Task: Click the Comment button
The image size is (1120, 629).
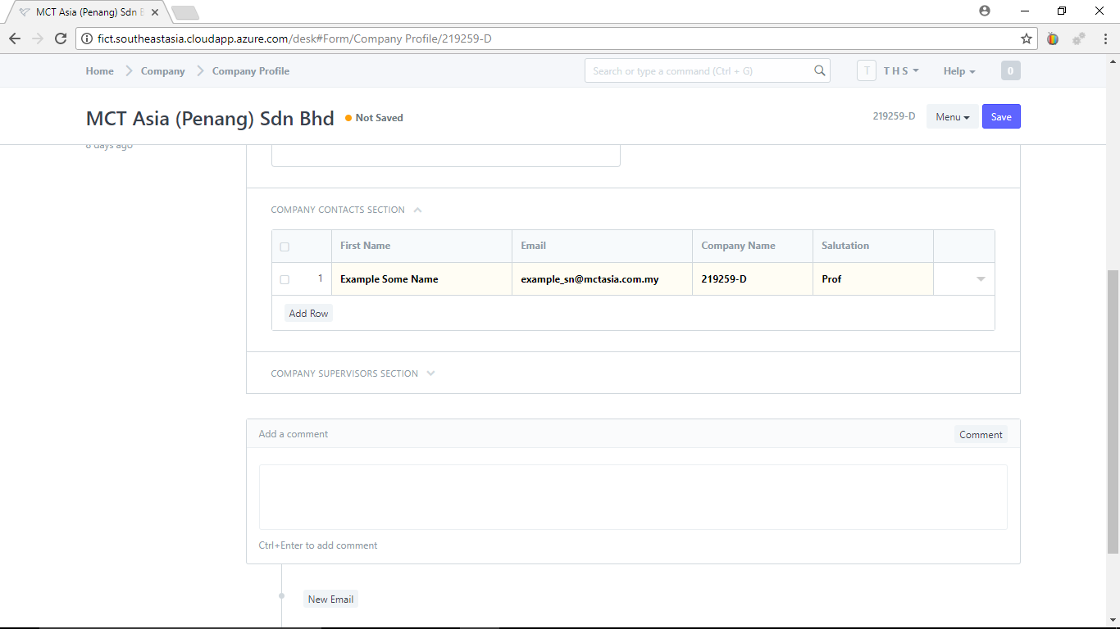Action: 981,435
